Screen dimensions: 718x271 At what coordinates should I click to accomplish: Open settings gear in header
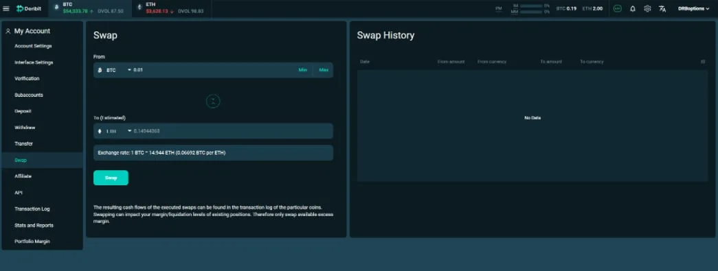pos(647,8)
